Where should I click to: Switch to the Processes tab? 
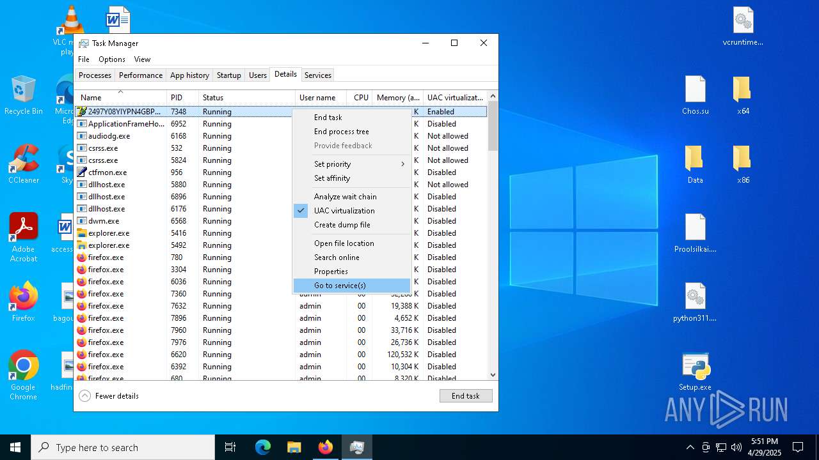click(x=95, y=75)
